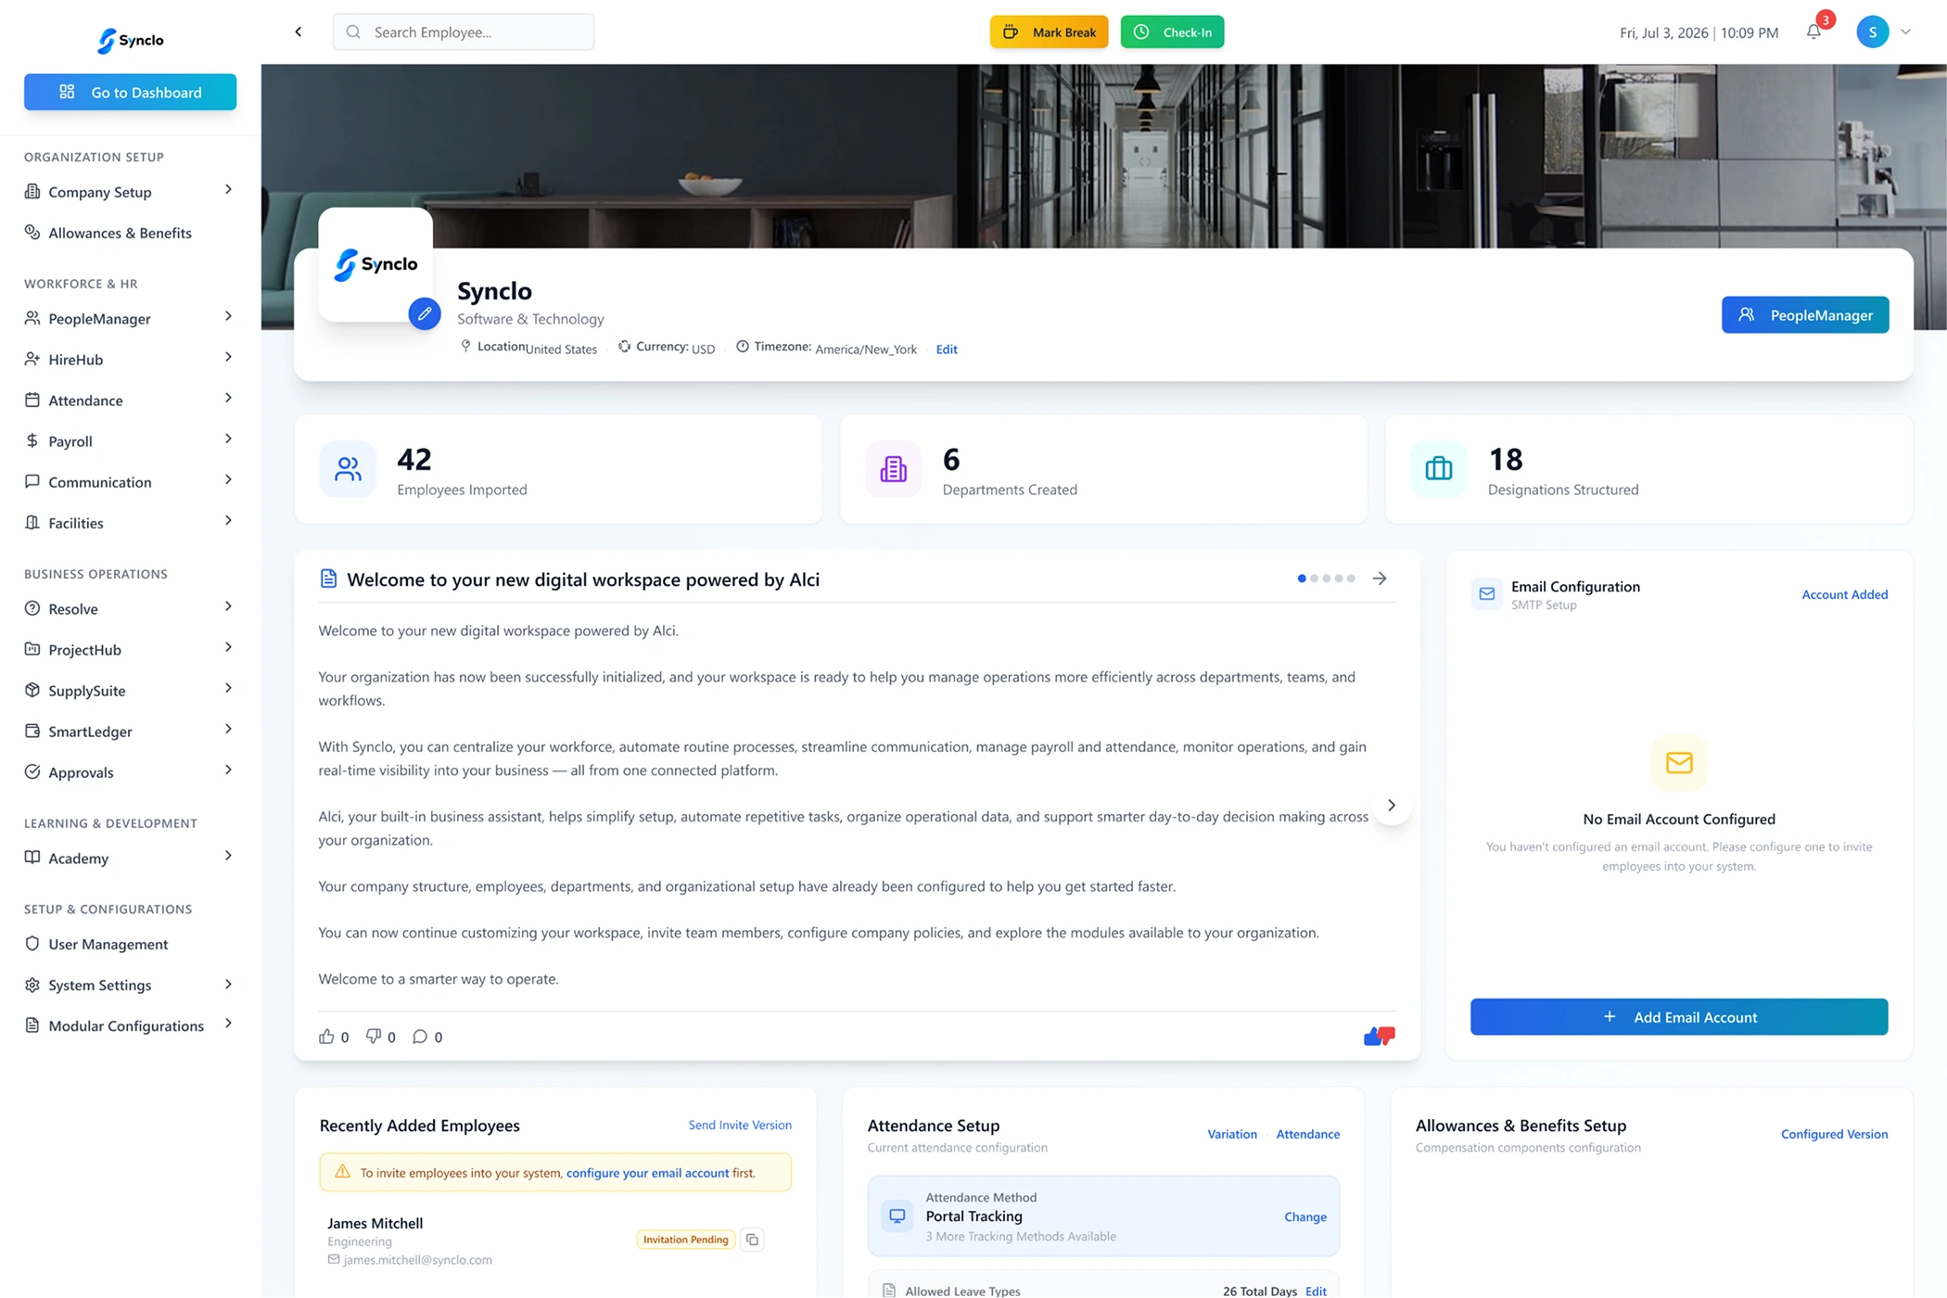Click the Attendance Method monitor icon
Image resolution: width=1947 pixels, height=1298 pixels.
[897, 1215]
